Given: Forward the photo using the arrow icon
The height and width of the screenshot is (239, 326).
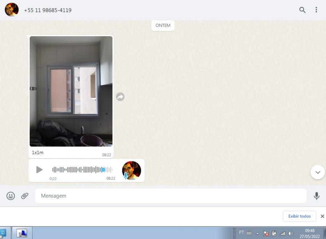Looking at the screenshot, I should click(x=120, y=97).
